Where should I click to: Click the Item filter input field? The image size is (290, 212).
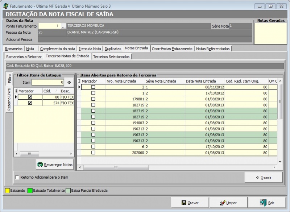[47, 82]
